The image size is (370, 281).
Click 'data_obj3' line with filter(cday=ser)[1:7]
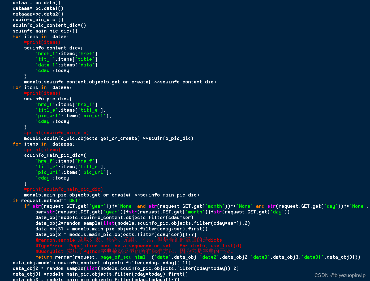(x=116, y=235)
